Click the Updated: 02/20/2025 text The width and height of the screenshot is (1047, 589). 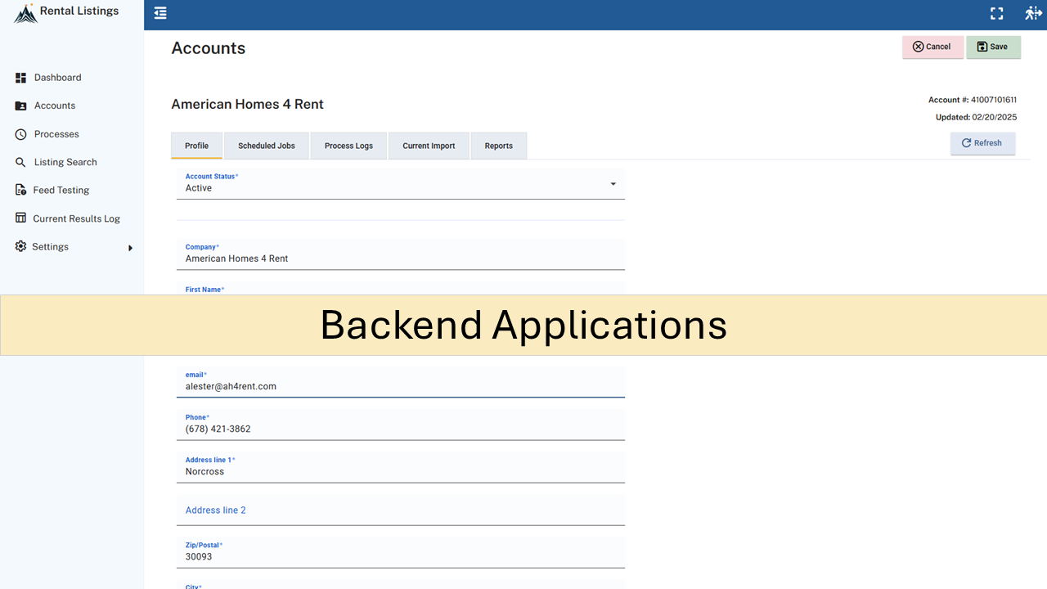[976, 117]
